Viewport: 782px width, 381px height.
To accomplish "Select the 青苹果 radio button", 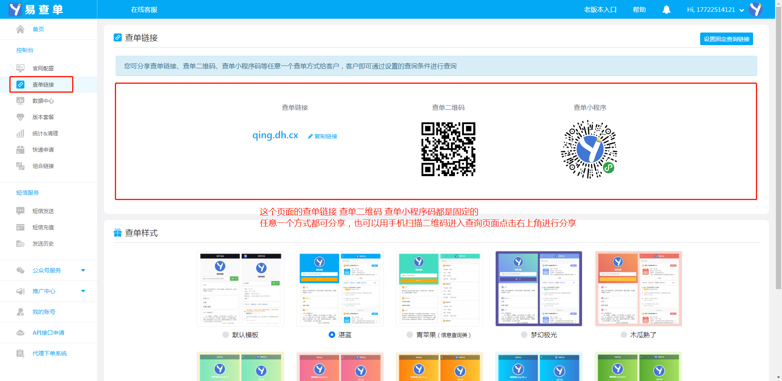I will click(410, 335).
